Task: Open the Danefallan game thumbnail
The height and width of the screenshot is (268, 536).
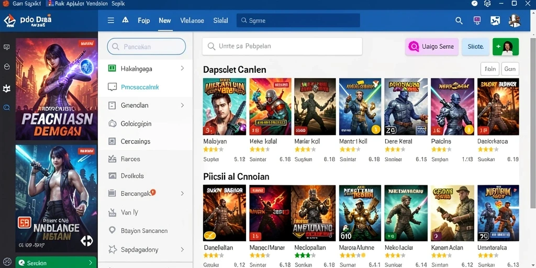Action: coord(224,214)
